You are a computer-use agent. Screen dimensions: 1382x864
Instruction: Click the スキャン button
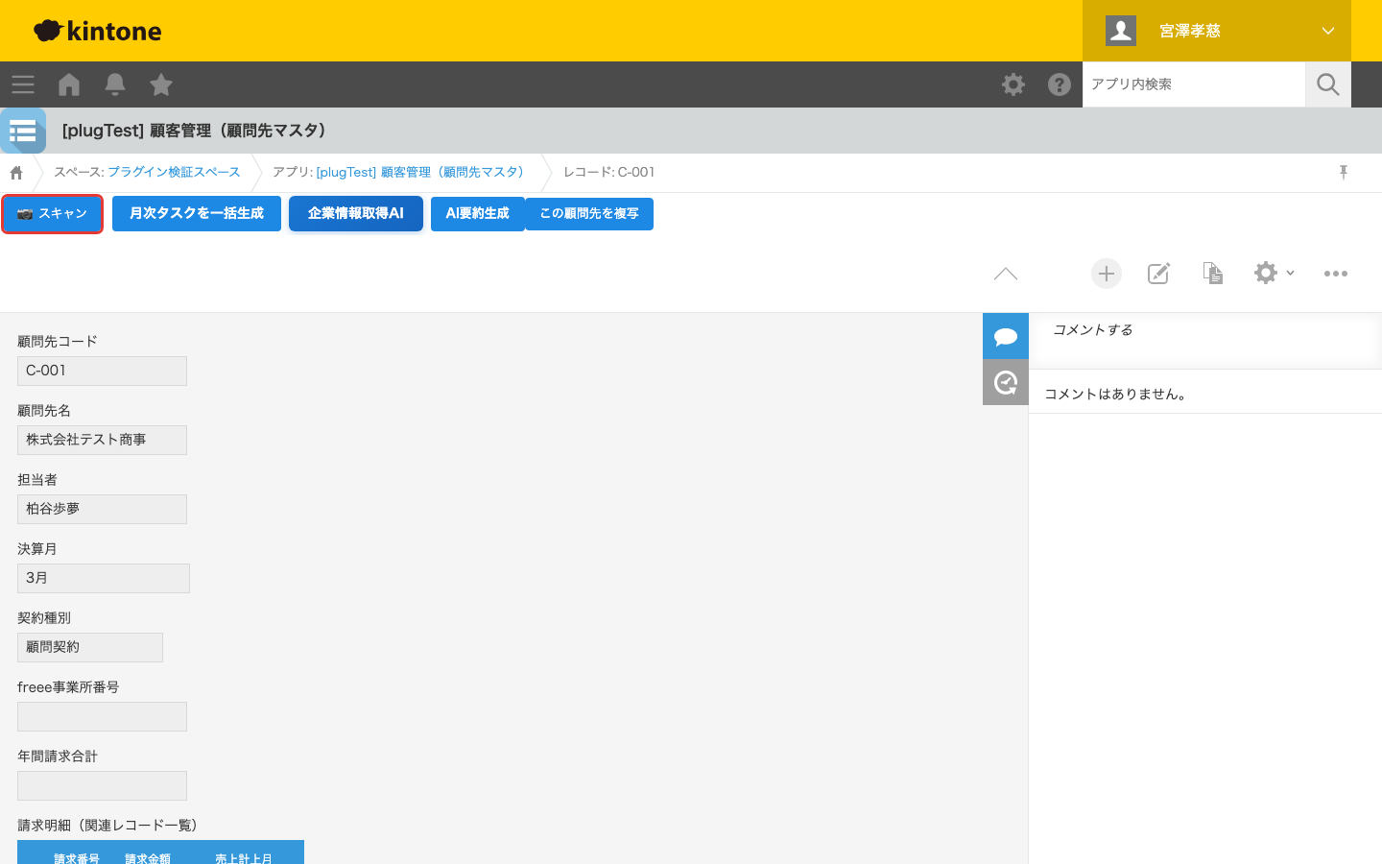click(x=53, y=213)
